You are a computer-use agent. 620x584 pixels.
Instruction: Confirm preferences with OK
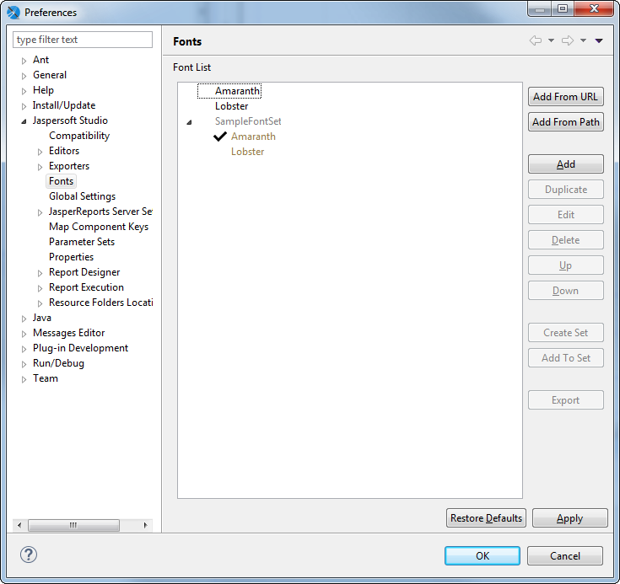click(x=482, y=555)
